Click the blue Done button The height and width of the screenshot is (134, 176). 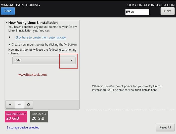pos(8,11)
